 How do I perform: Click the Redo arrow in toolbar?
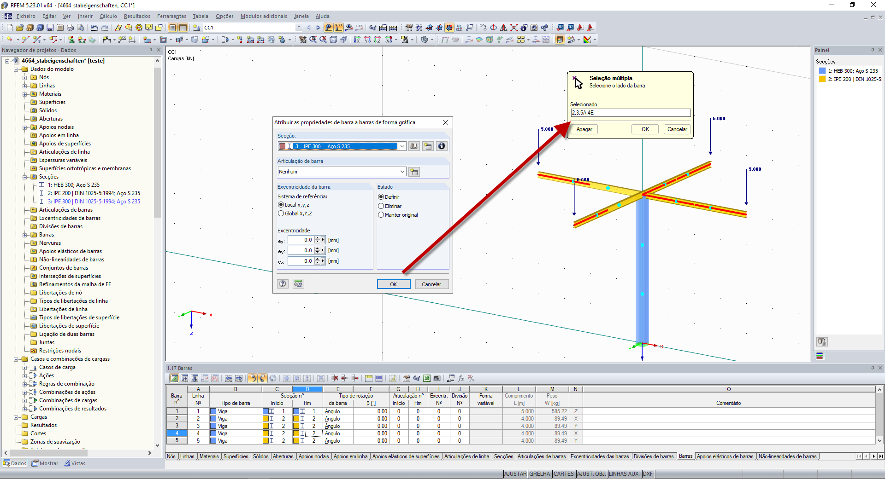point(105,28)
